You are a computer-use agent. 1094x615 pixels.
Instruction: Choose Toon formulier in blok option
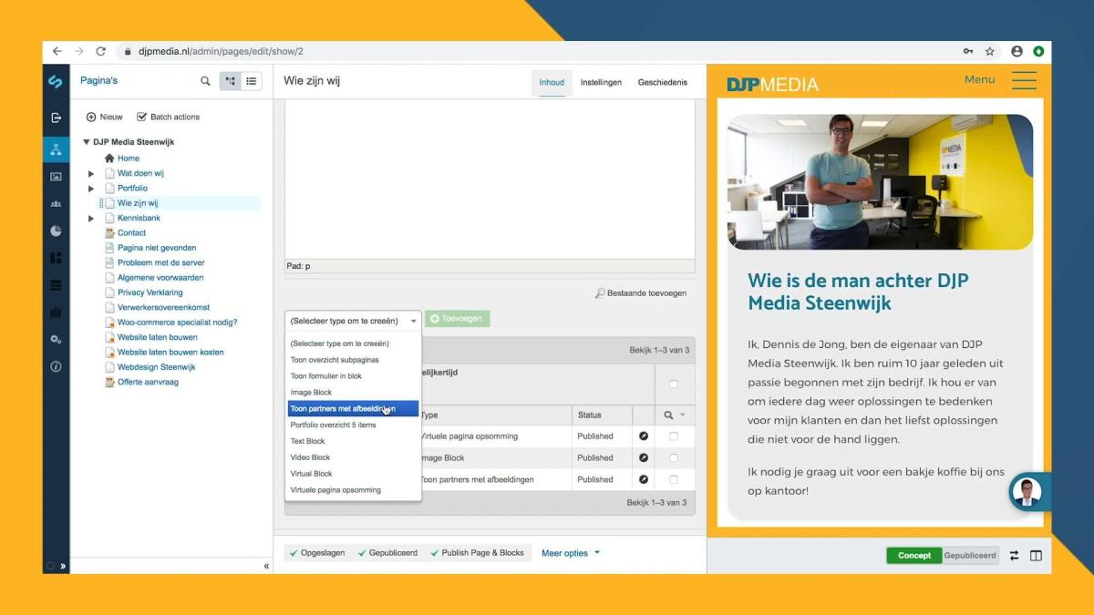coord(354,376)
